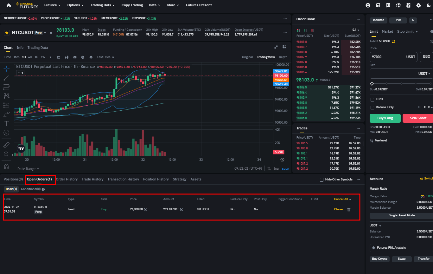Open the Options dropdown menu
The width and height of the screenshot is (433, 274).
tap(75, 5)
